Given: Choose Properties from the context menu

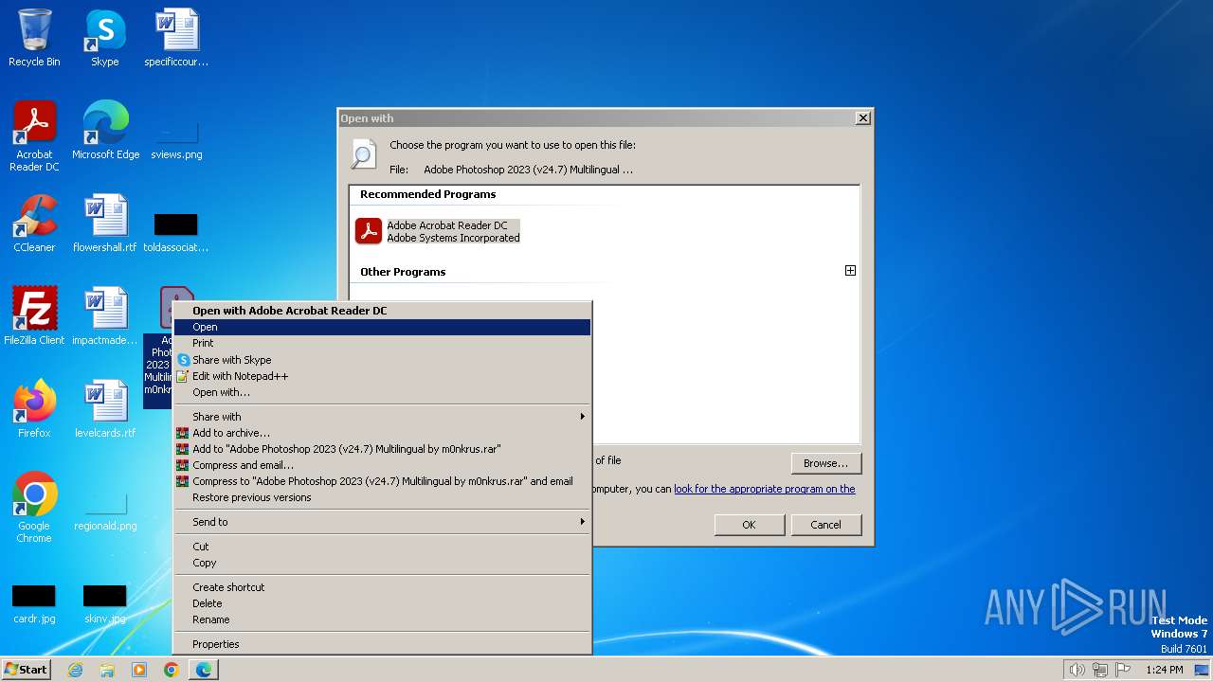Looking at the screenshot, I should tap(381, 644).
